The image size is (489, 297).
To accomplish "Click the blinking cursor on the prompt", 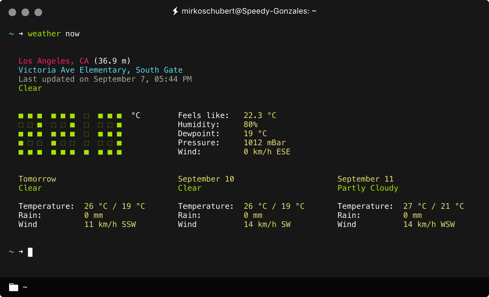I will (x=30, y=252).
